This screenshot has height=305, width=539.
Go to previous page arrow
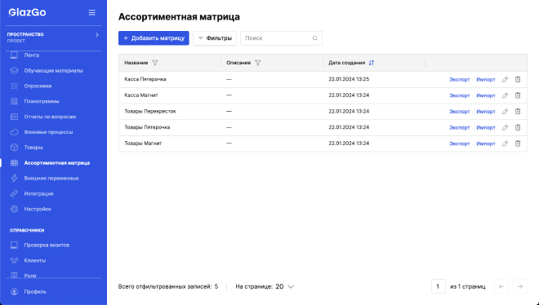(x=501, y=286)
